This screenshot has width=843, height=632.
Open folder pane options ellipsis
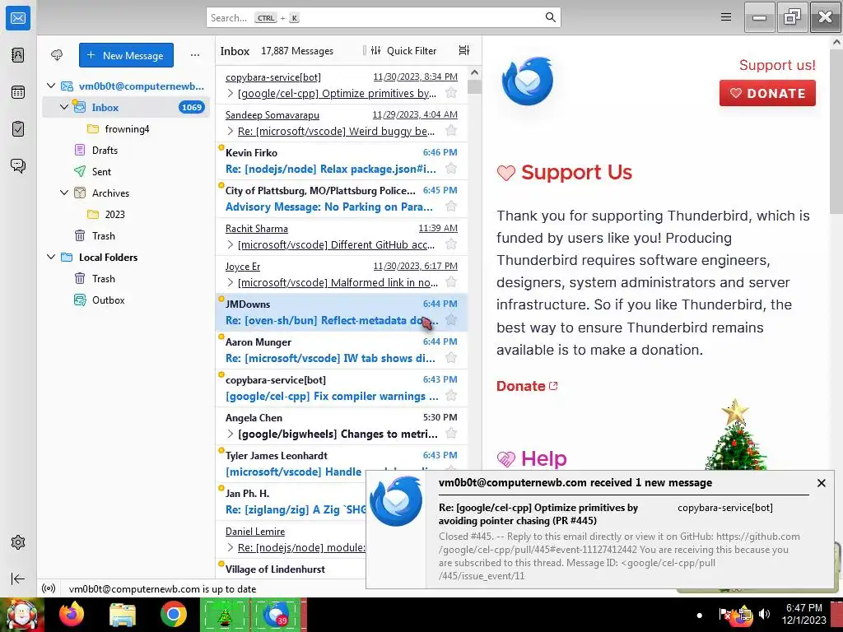195,55
